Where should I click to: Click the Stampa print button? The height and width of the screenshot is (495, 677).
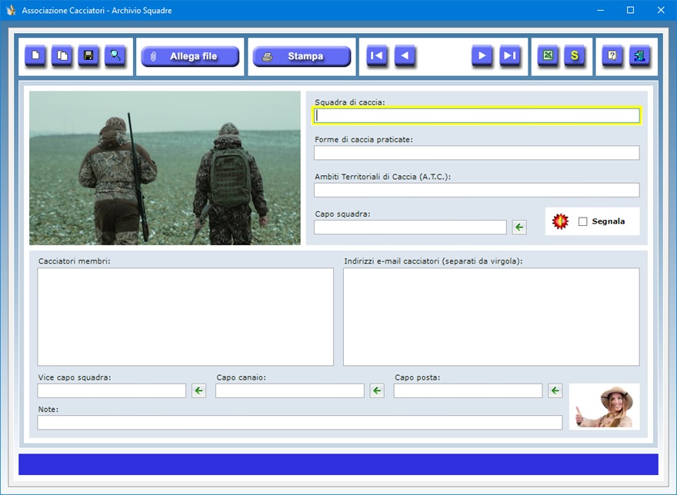coord(302,56)
